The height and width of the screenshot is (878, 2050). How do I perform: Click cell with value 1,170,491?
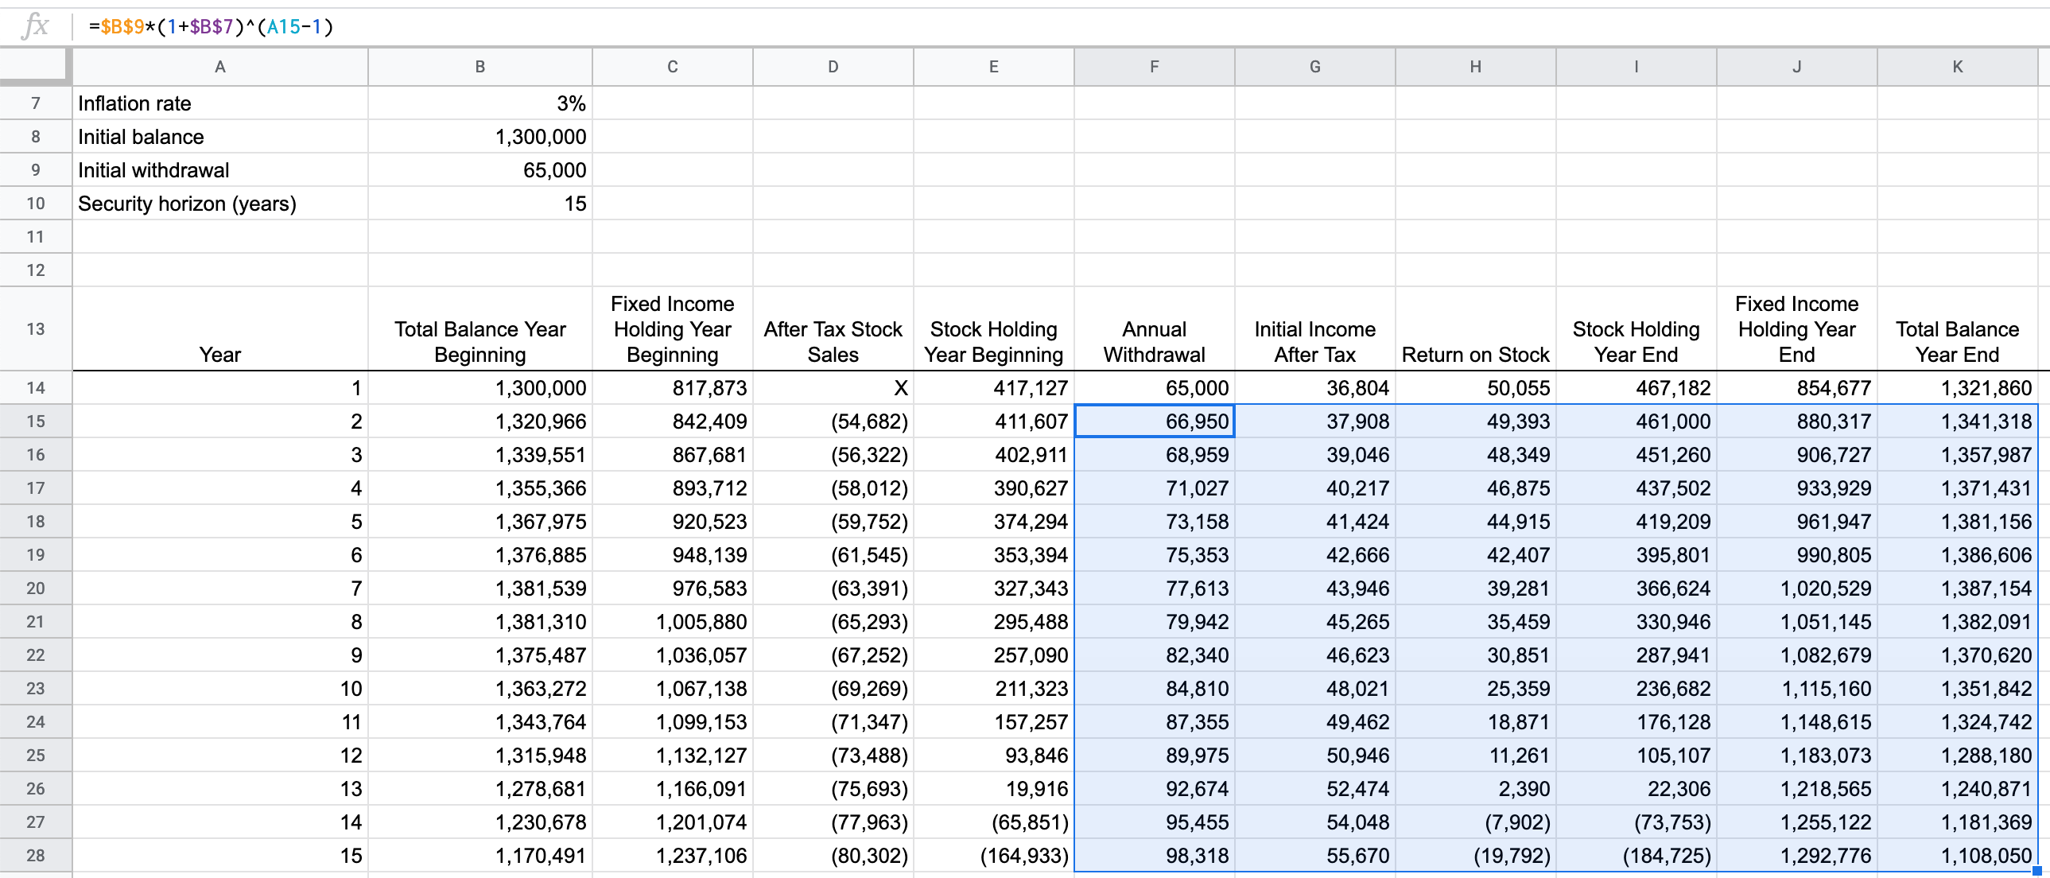tap(479, 856)
